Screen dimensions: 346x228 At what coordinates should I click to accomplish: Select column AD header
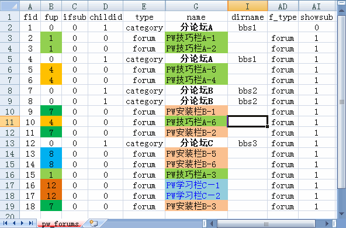click(x=283, y=6)
